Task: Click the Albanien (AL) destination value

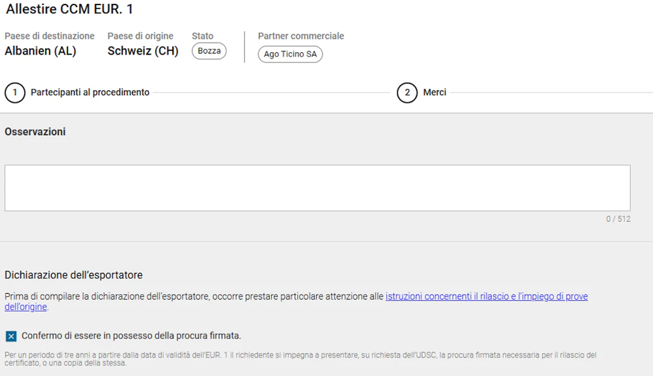Action: (40, 51)
